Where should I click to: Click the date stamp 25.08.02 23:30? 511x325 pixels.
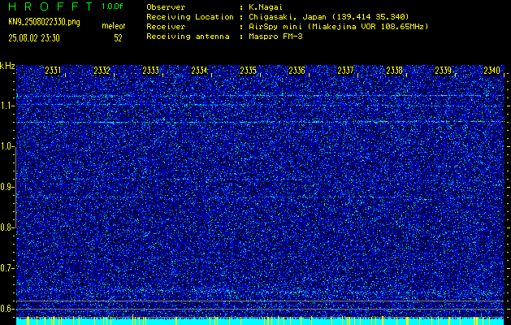click(34, 38)
